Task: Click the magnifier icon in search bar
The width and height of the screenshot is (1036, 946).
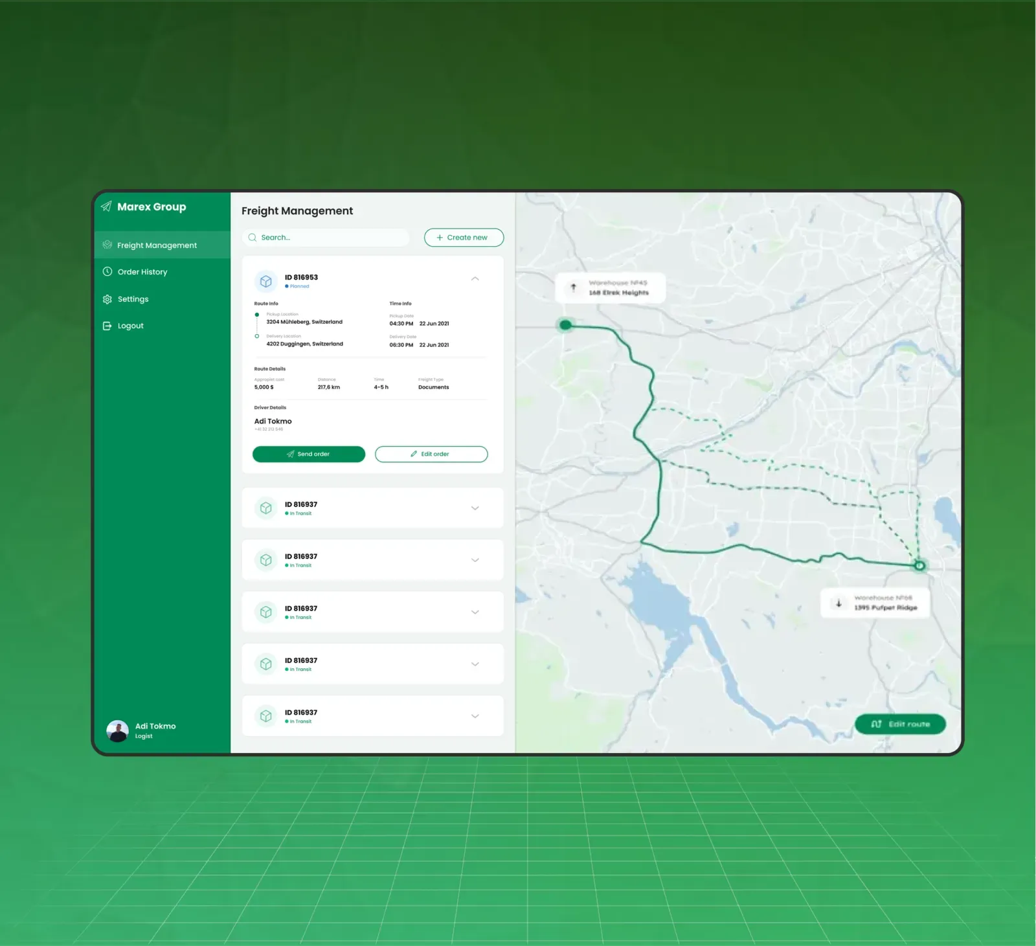Action: (x=253, y=238)
